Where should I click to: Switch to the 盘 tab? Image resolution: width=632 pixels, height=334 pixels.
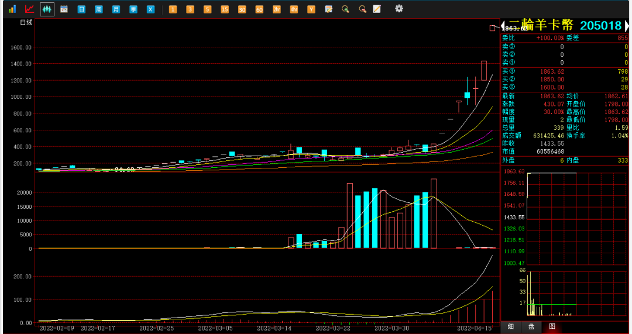point(531,327)
